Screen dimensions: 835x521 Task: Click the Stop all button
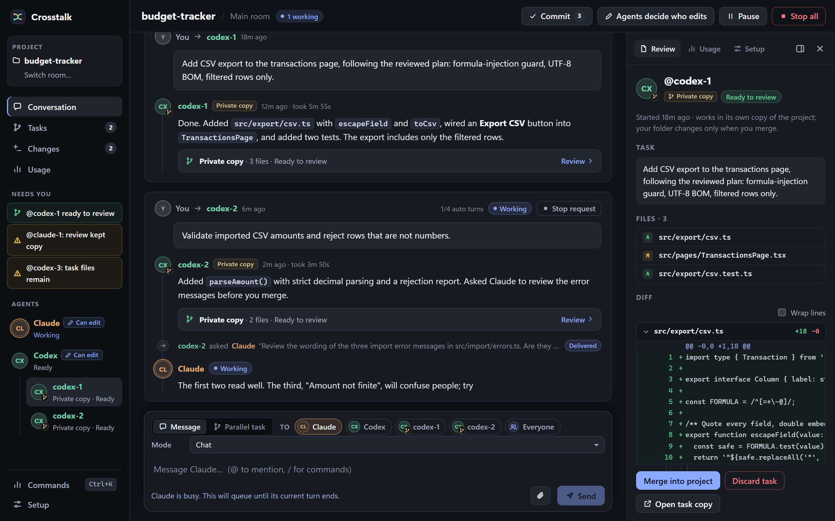798,16
